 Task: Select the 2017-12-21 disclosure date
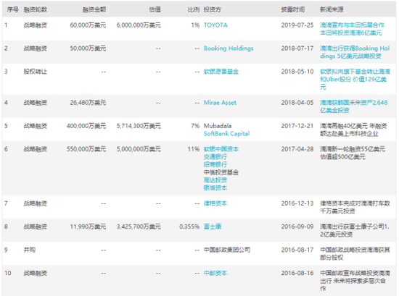[297, 126]
